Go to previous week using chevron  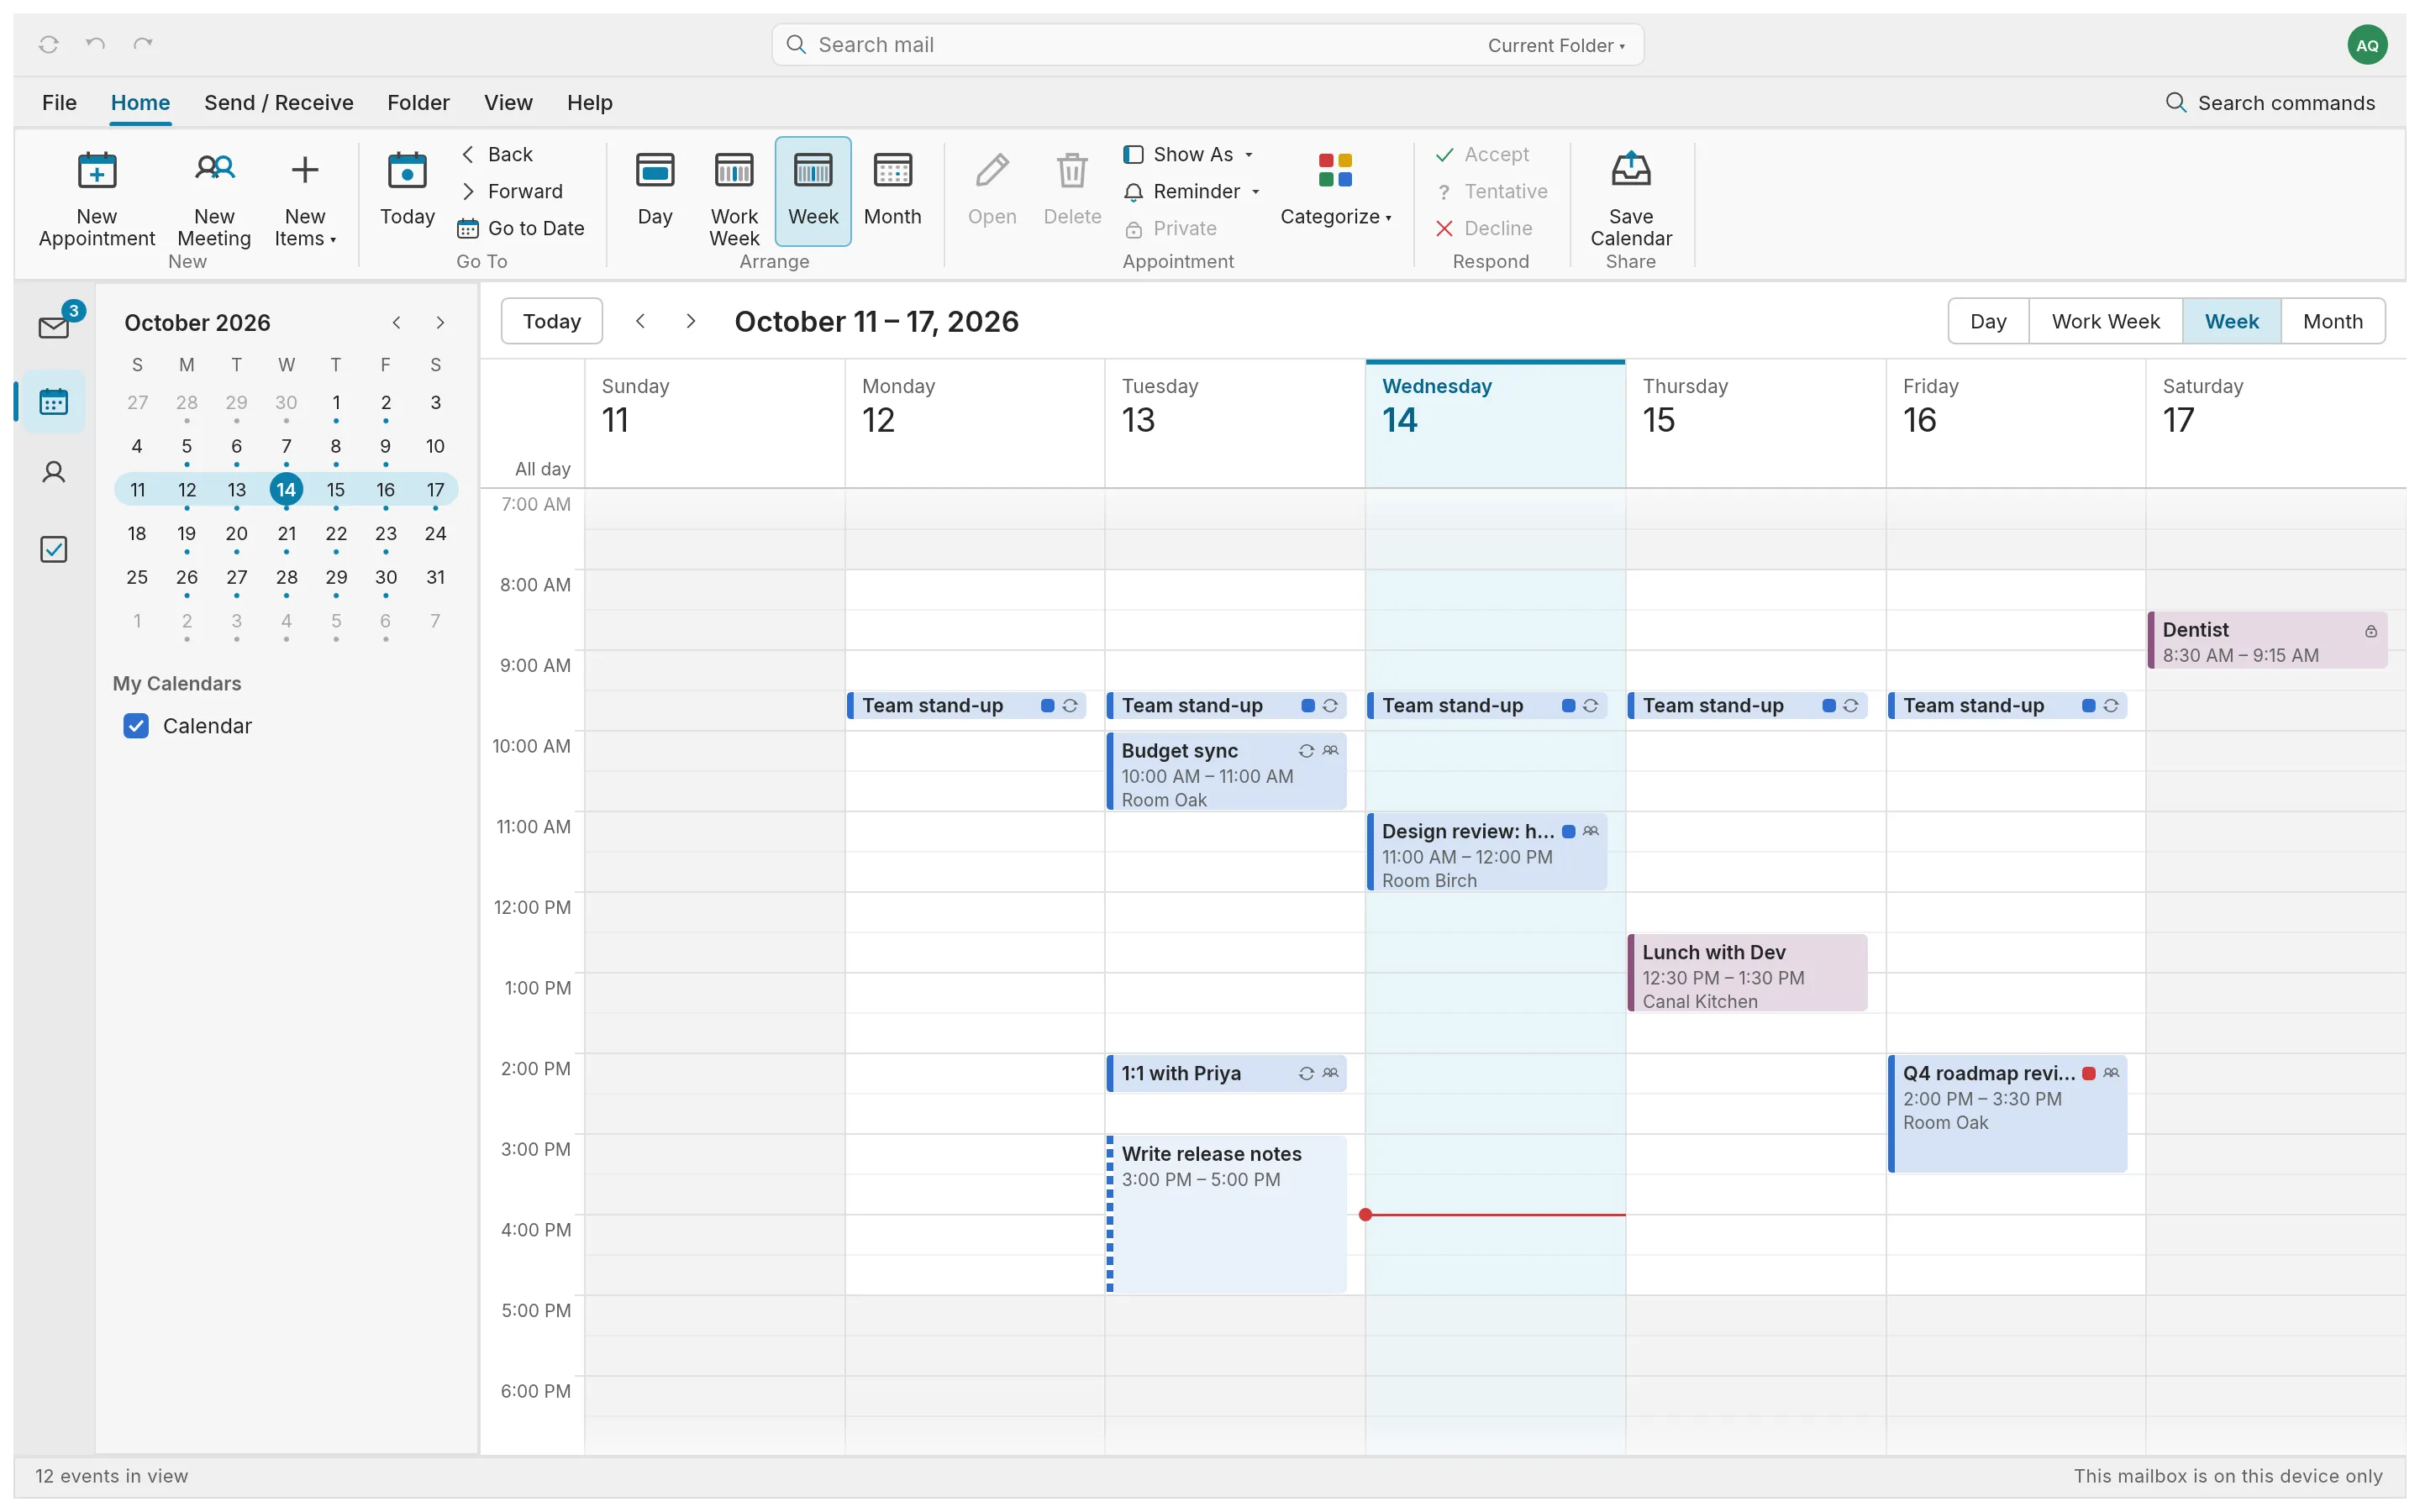[x=640, y=321]
